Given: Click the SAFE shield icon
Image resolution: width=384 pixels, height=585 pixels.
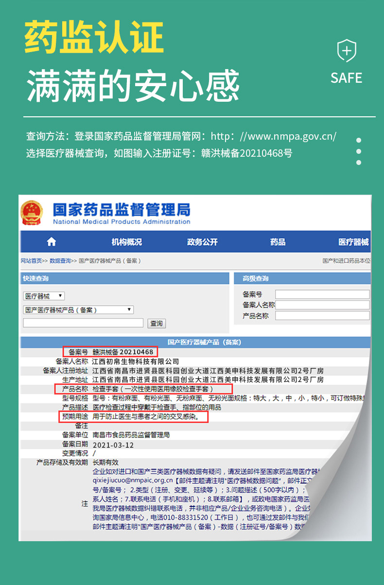Looking at the screenshot, I should point(347,51).
